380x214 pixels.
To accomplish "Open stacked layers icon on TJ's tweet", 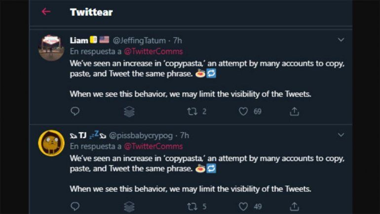I will coord(129,207).
